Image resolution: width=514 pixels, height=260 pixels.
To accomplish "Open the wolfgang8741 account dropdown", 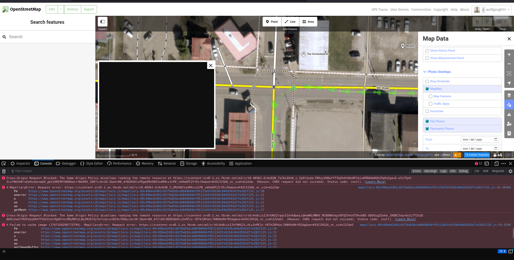I will [x=491, y=9].
